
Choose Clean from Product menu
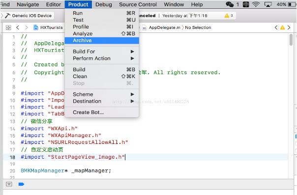click(102, 76)
